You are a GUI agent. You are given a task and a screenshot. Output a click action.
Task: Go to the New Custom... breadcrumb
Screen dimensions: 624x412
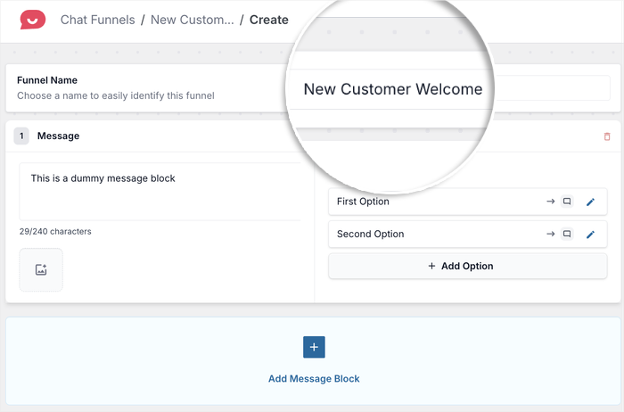click(x=193, y=20)
